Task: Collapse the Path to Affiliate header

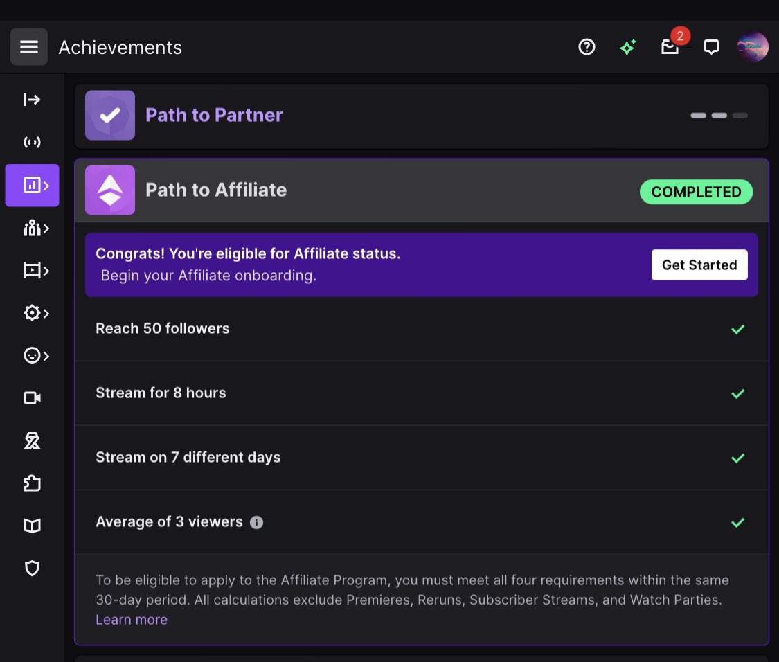Action: 421,190
